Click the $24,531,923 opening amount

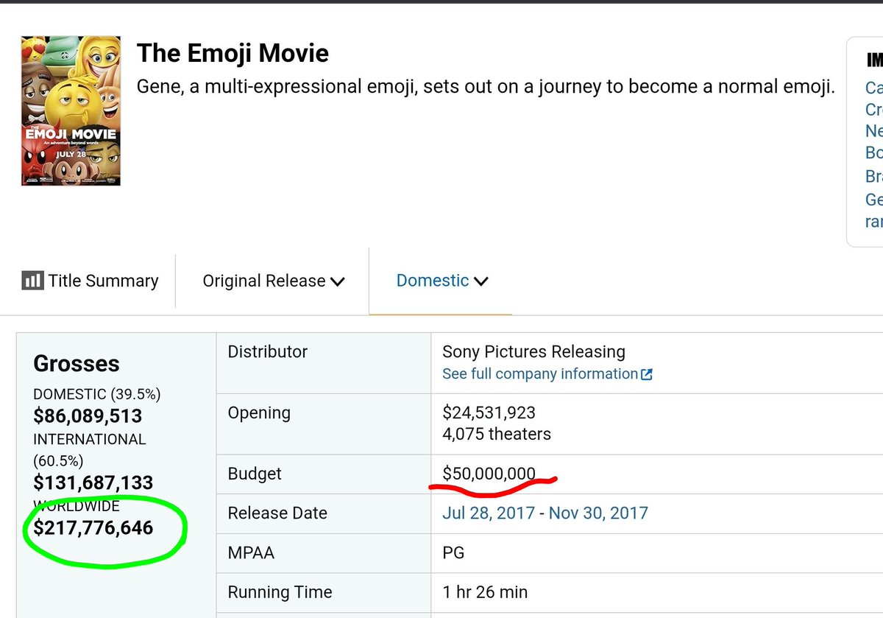(489, 412)
